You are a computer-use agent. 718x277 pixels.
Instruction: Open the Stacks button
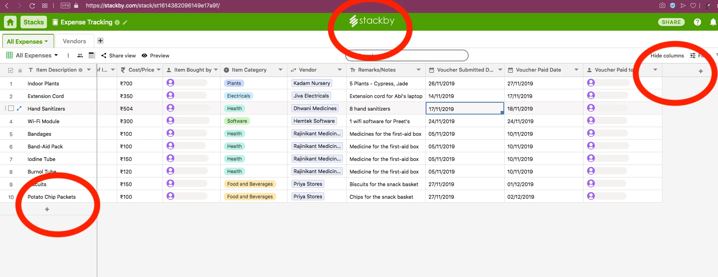[34, 22]
